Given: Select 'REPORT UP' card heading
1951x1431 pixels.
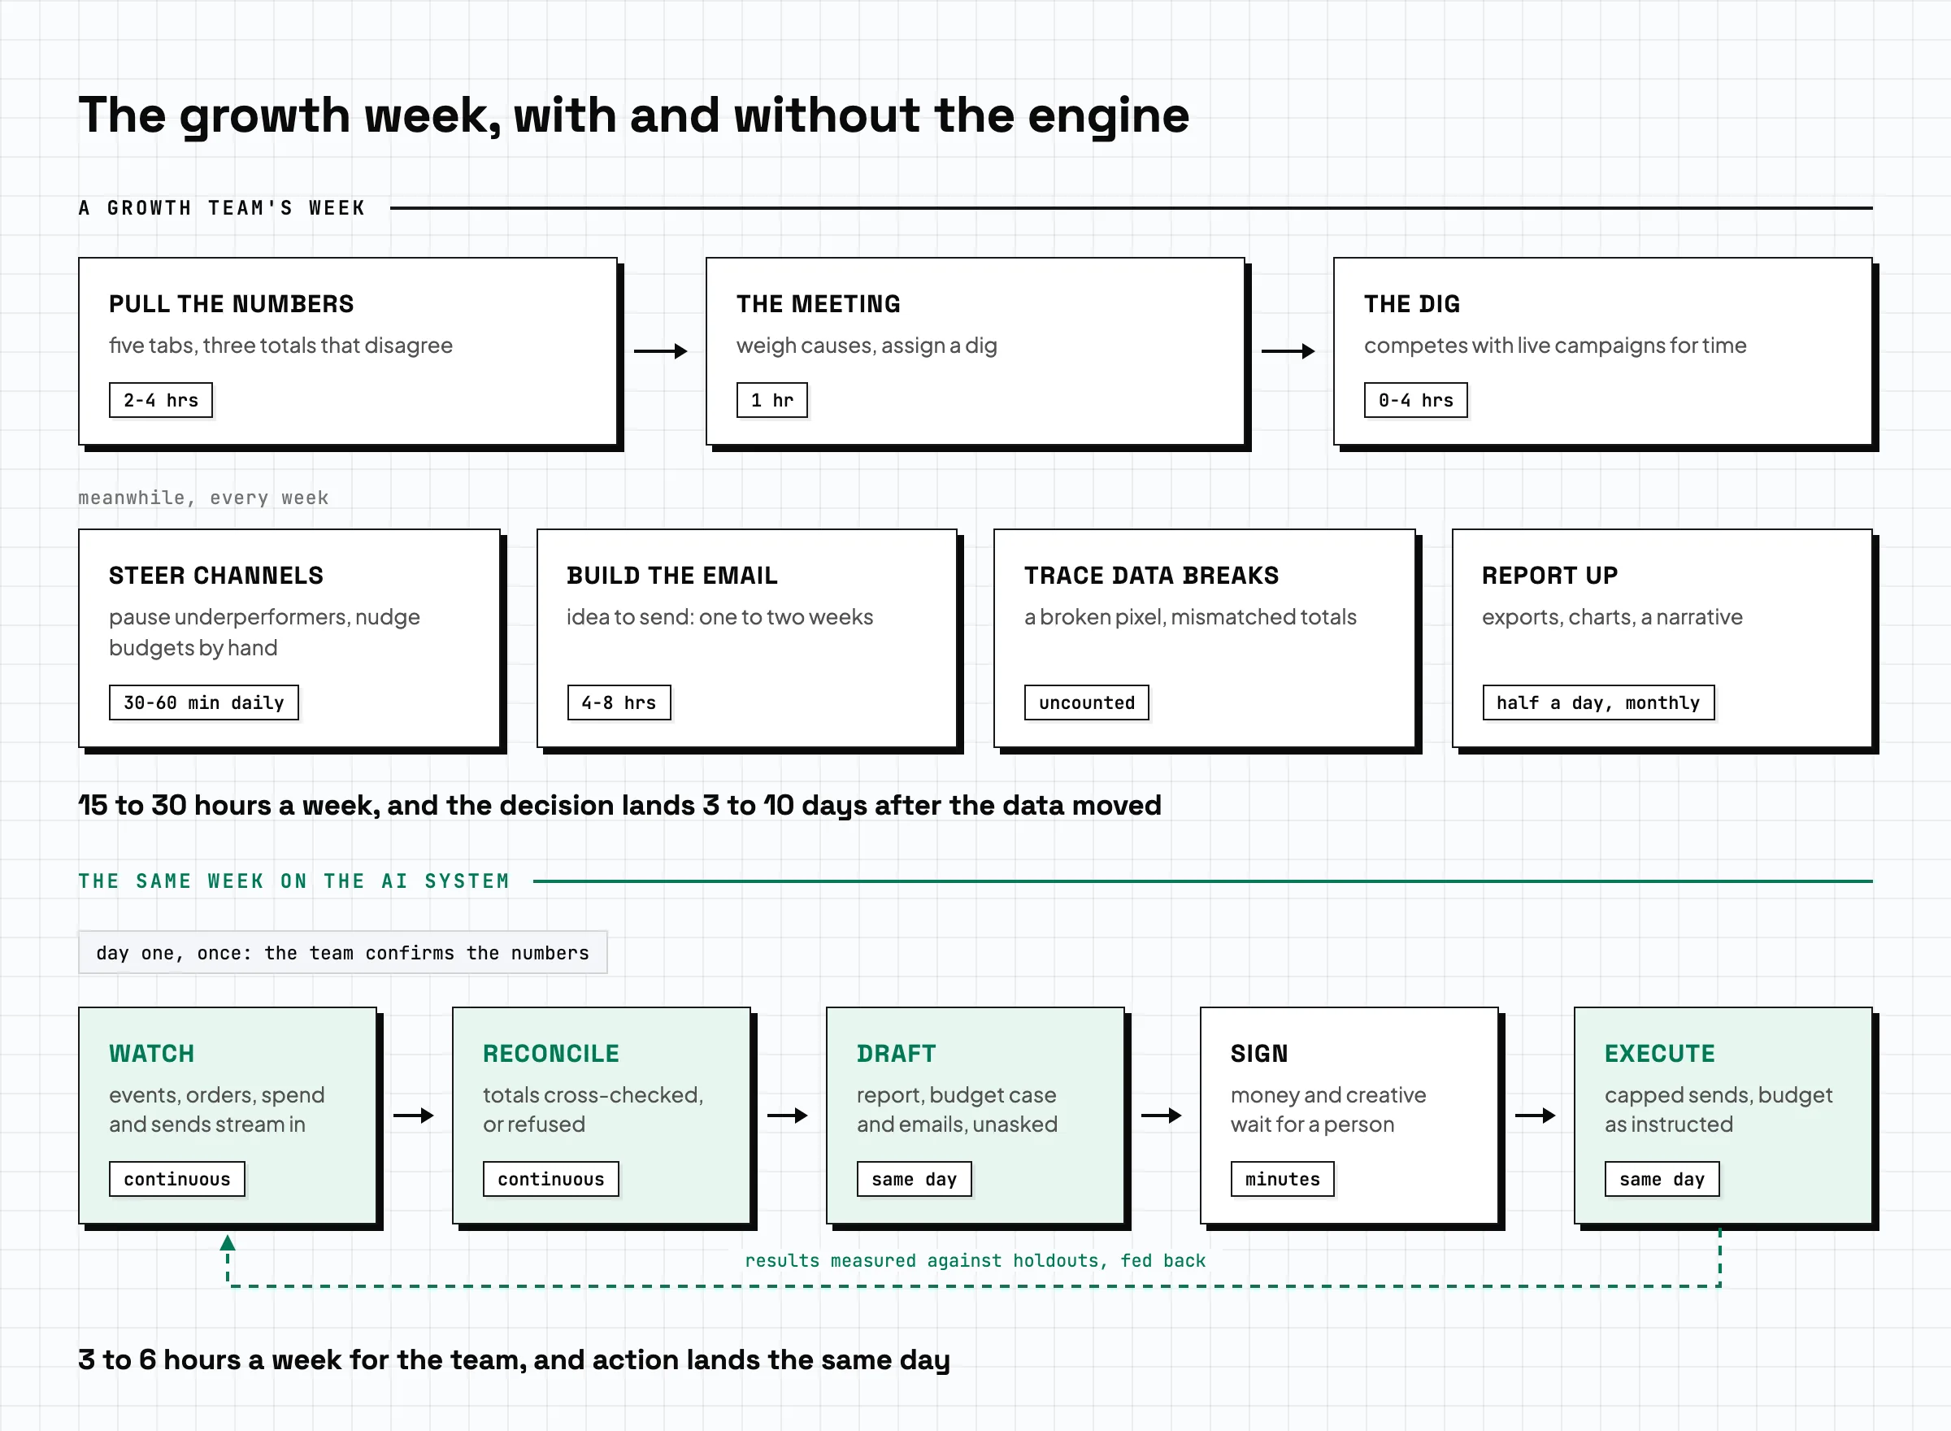Looking at the screenshot, I should tap(1550, 576).
